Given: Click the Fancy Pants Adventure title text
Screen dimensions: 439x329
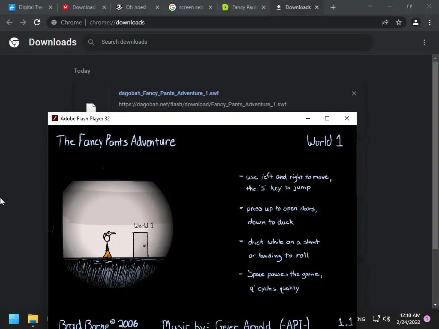Looking at the screenshot, I should click(x=116, y=141).
